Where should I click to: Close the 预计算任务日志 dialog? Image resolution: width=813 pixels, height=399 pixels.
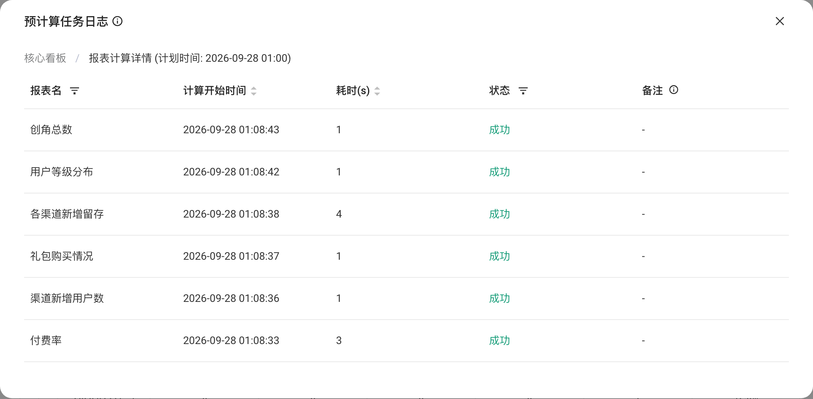coord(780,21)
